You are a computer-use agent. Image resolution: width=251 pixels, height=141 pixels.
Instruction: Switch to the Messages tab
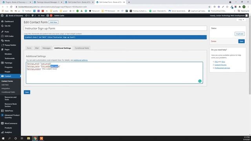click(46, 48)
